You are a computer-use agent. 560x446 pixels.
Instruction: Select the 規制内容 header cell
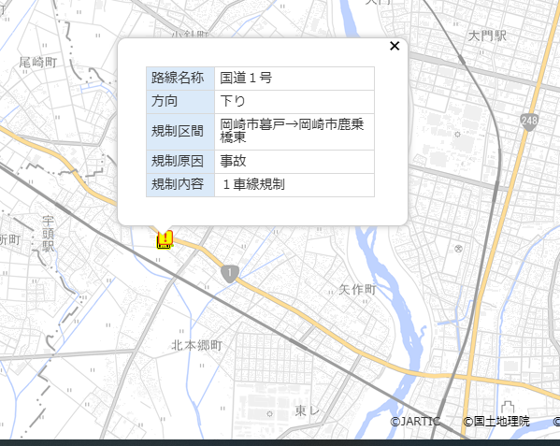pos(180,184)
